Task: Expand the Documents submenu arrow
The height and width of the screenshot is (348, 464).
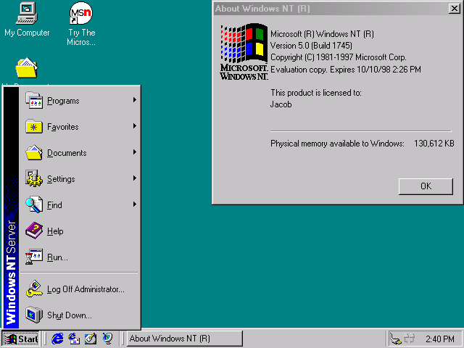Action: (x=135, y=152)
